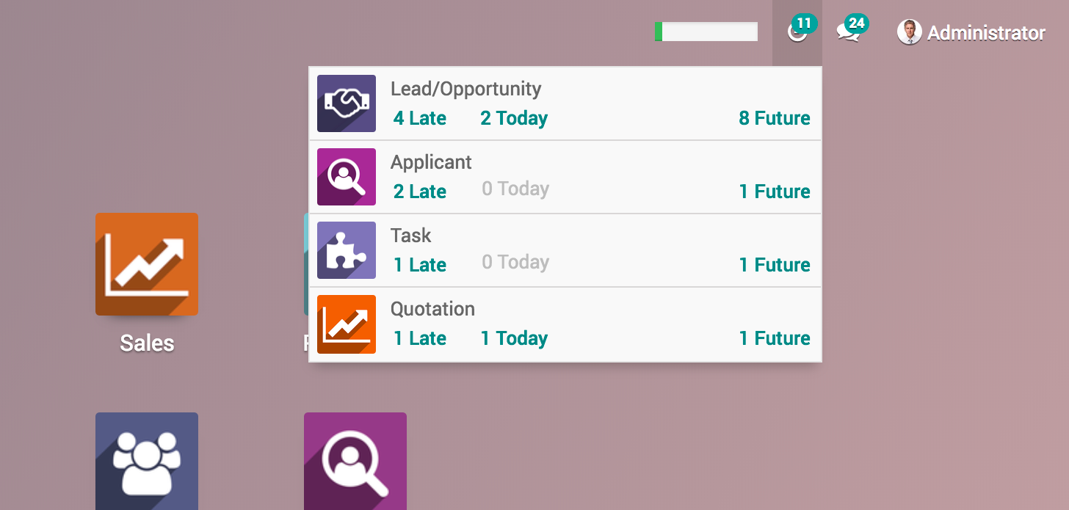Click the Task puzzle piece icon

[x=347, y=250]
